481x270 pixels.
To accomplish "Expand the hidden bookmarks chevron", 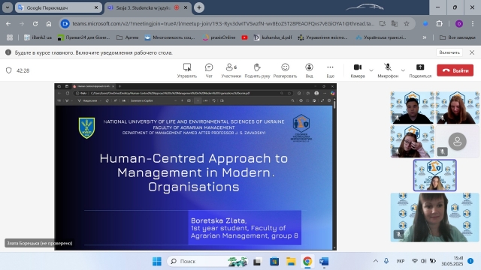I will [425, 37].
